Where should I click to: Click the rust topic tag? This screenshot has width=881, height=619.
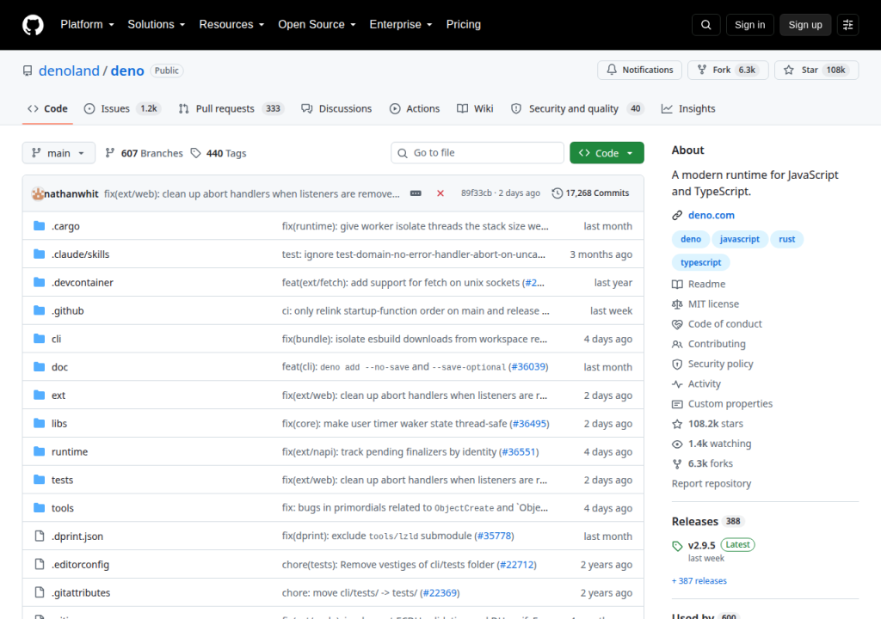[786, 239]
